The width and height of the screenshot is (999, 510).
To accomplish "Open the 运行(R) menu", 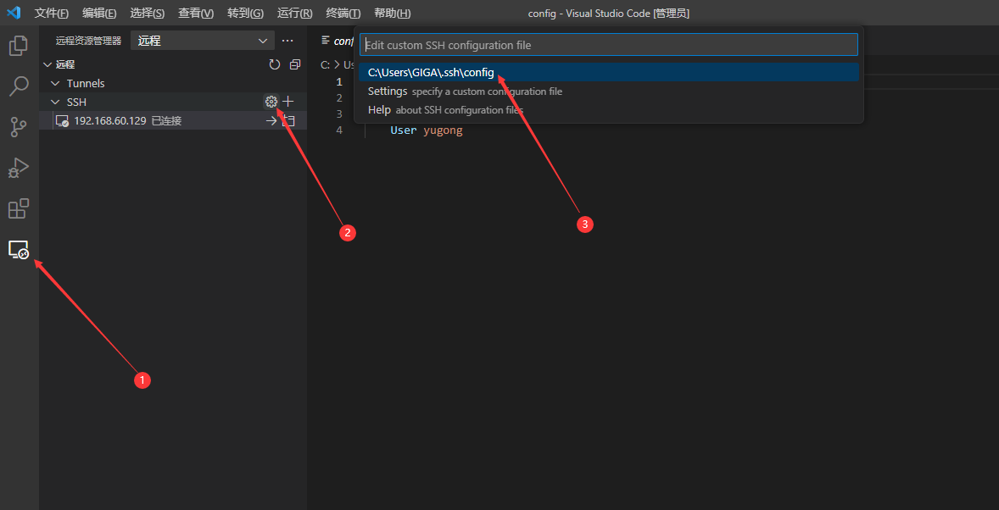I will (295, 14).
